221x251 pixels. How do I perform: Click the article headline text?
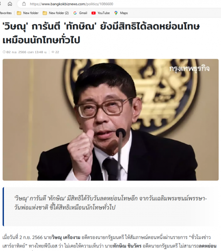tap(101, 33)
